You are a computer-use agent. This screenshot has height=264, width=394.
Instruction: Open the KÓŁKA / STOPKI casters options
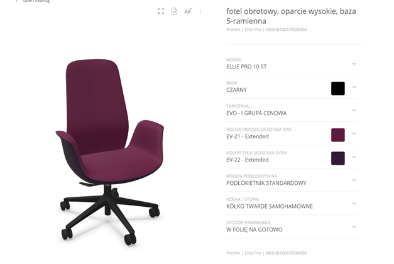[x=292, y=204]
